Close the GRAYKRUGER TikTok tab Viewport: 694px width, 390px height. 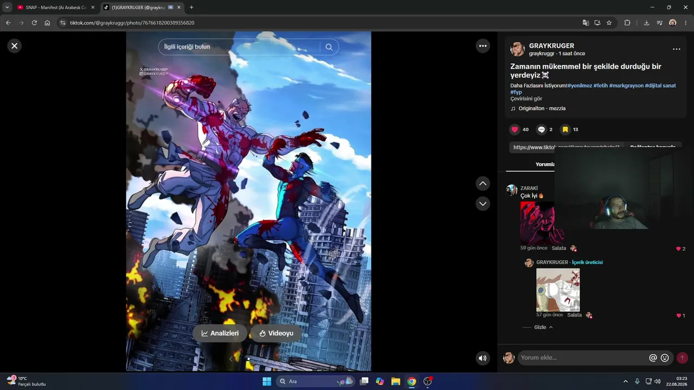point(179,8)
